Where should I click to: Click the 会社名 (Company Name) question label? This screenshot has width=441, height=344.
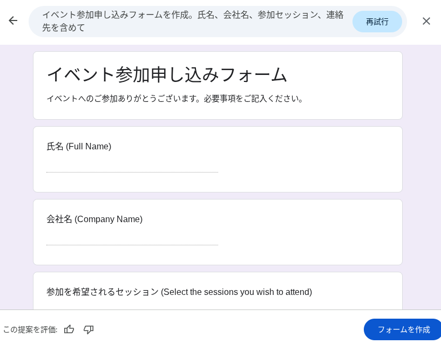coord(94,219)
